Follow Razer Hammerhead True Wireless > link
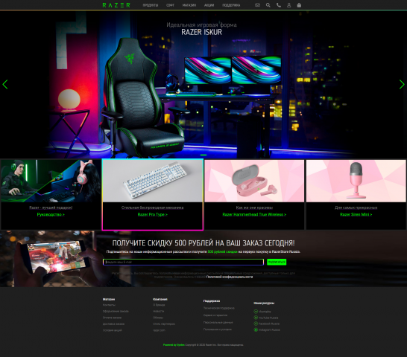 coord(254,214)
